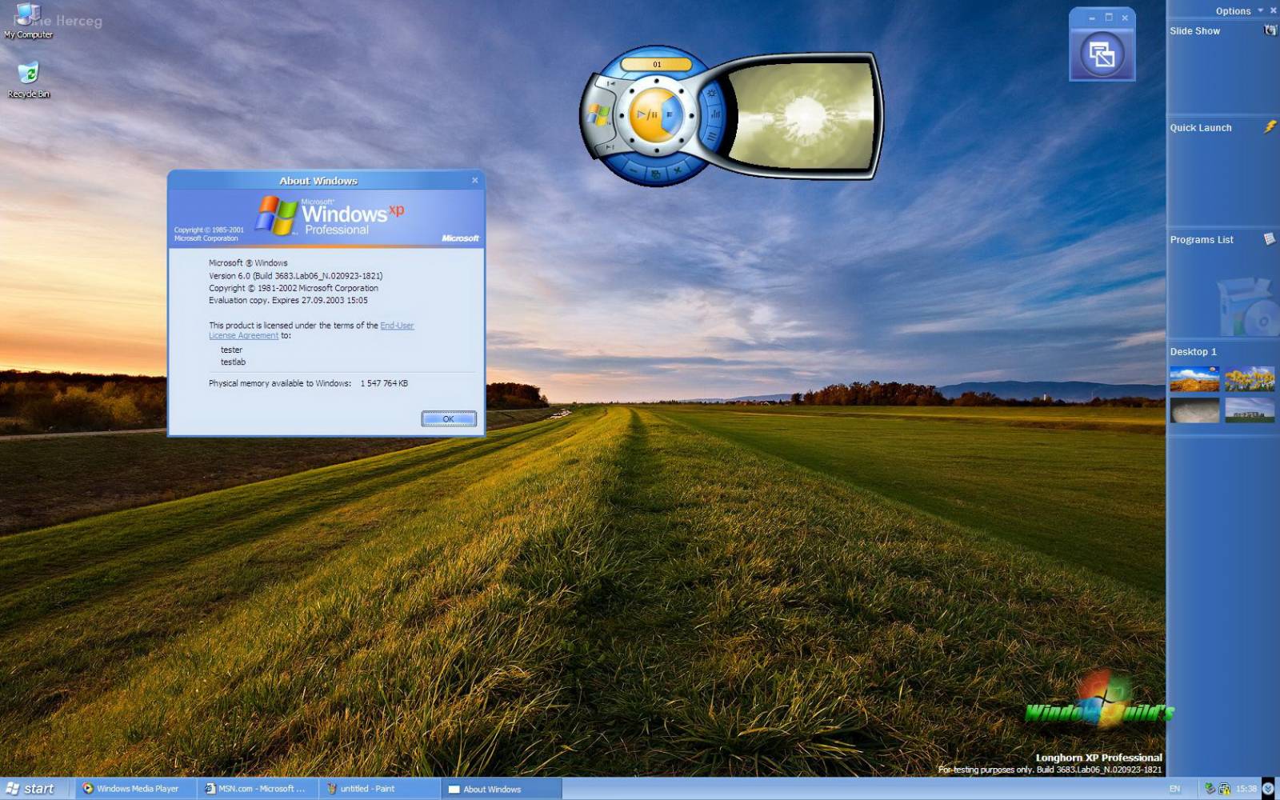Click OK in the About Windows dialog
The width and height of the screenshot is (1280, 800).
448,418
